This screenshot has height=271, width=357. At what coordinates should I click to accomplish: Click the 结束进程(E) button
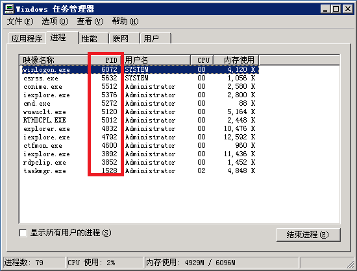(x=308, y=235)
